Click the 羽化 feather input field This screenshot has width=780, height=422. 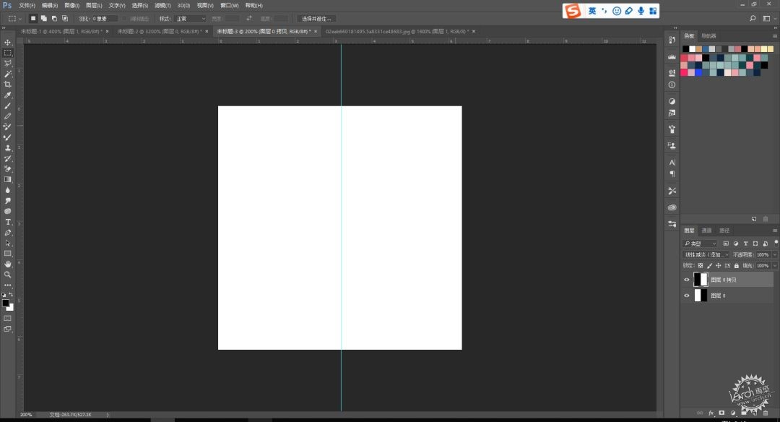point(105,18)
